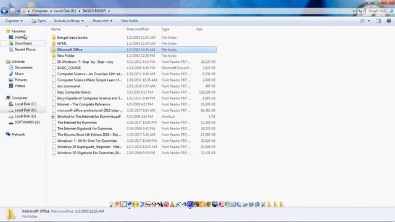Select Recent Places in navigation pane

coord(25,49)
